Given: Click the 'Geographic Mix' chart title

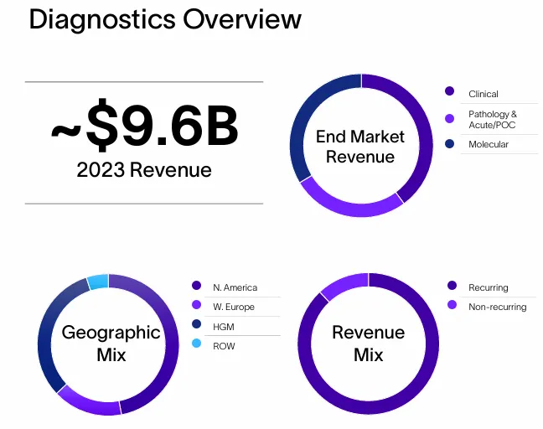Looking at the screenshot, I should click(111, 344).
